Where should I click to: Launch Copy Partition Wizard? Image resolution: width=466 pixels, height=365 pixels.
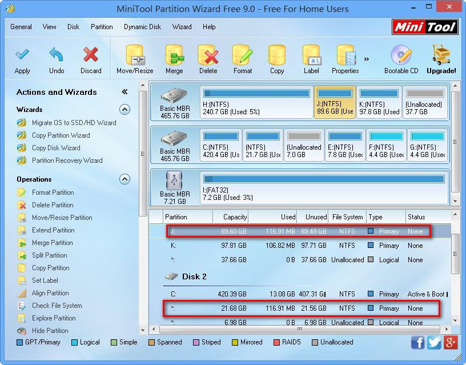pyautogui.click(x=61, y=135)
